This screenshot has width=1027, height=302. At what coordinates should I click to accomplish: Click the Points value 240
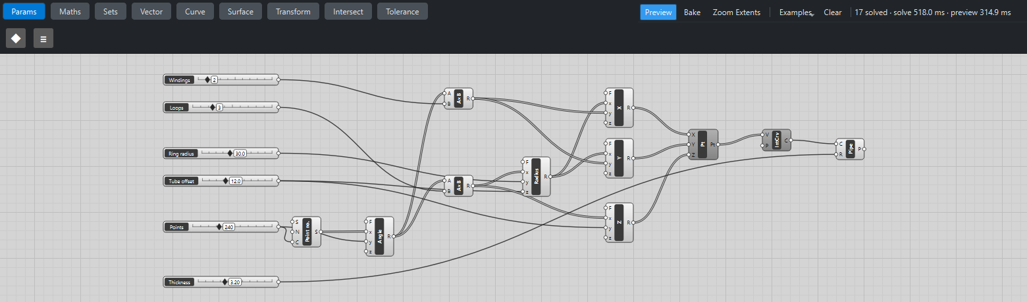(x=229, y=226)
